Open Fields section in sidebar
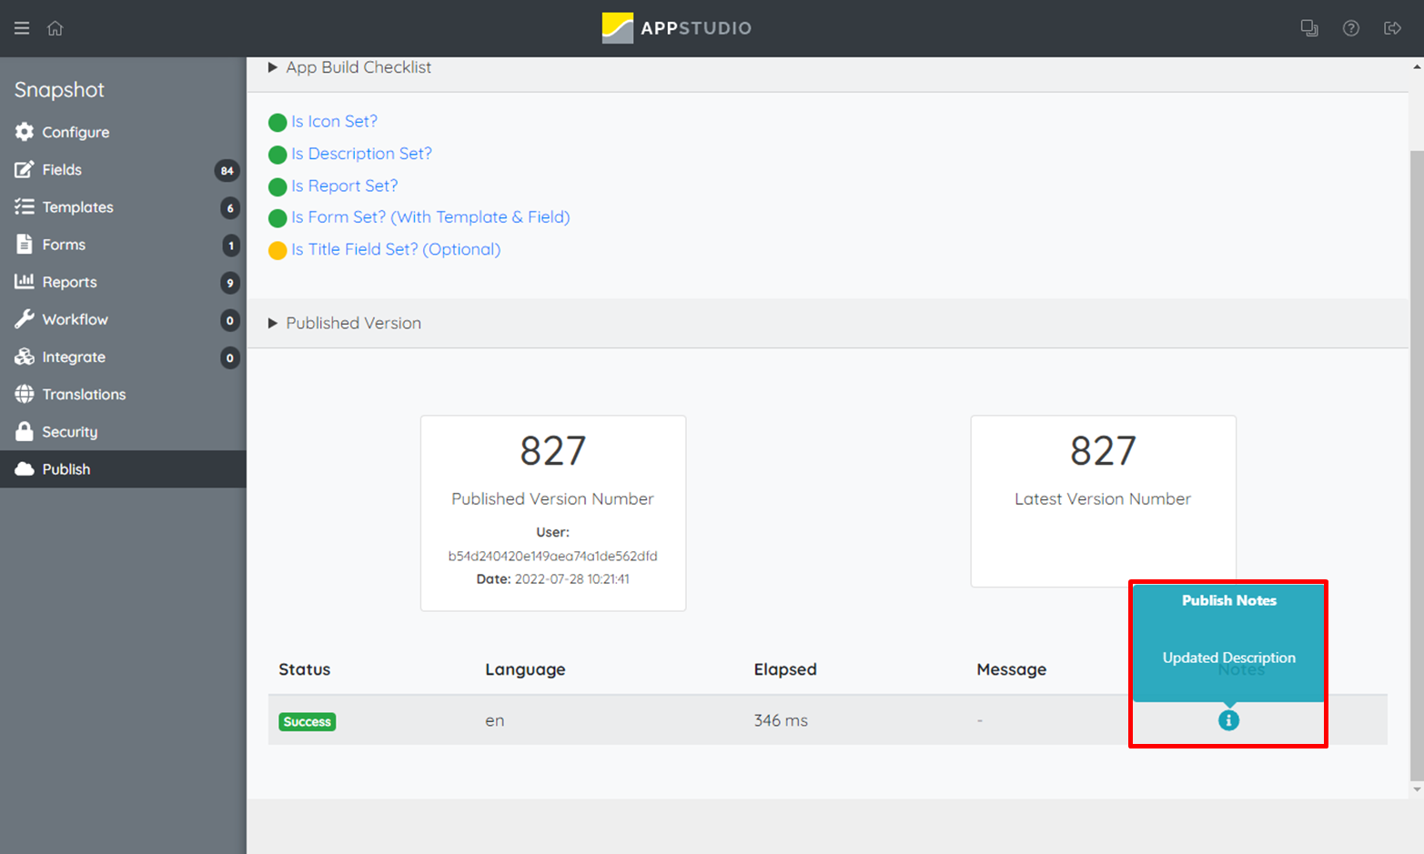Screen dimensions: 1424x854 click(123, 169)
